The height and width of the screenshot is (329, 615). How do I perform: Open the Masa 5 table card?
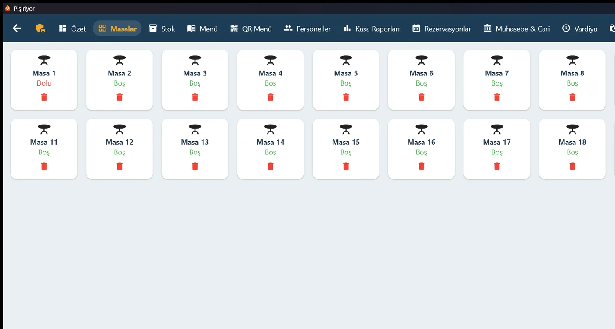(346, 80)
